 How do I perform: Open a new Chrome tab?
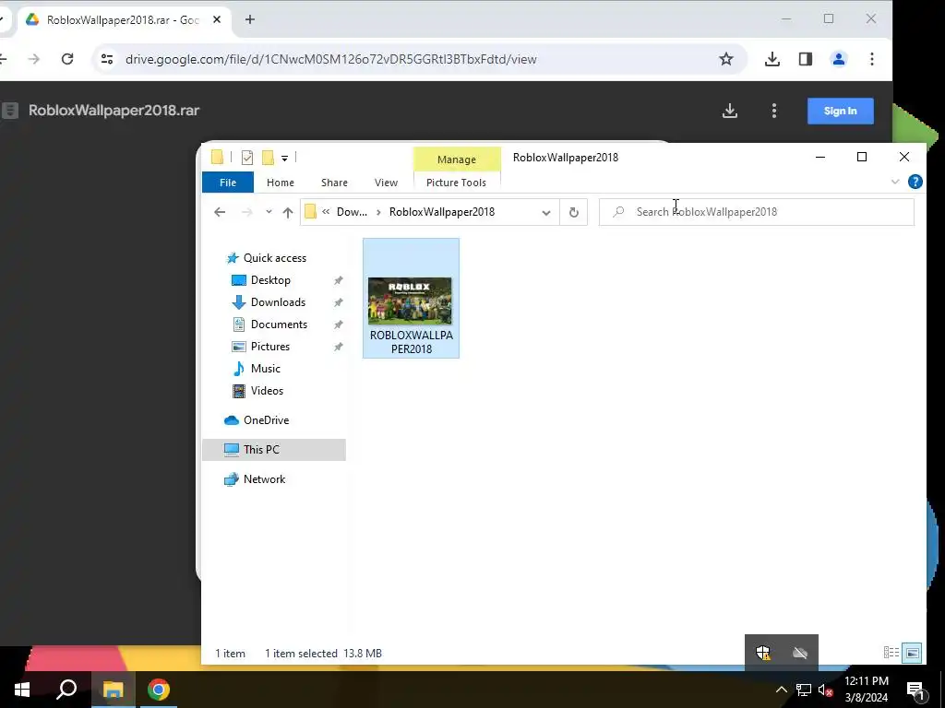tap(250, 20)
